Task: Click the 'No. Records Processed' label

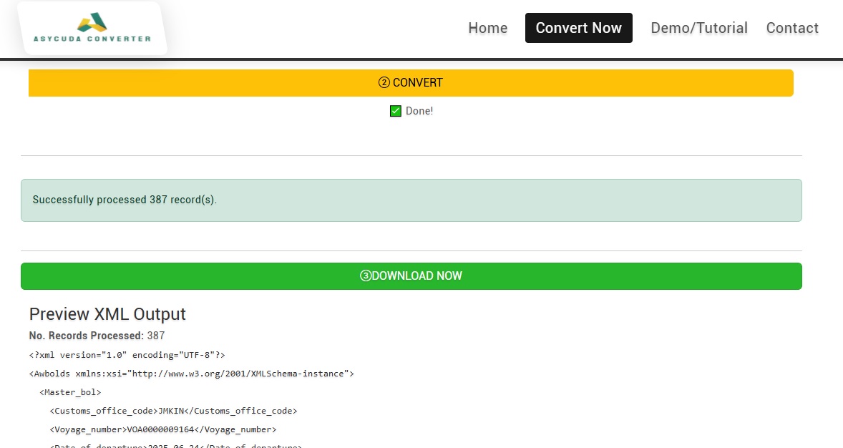Action: point(86,336)
